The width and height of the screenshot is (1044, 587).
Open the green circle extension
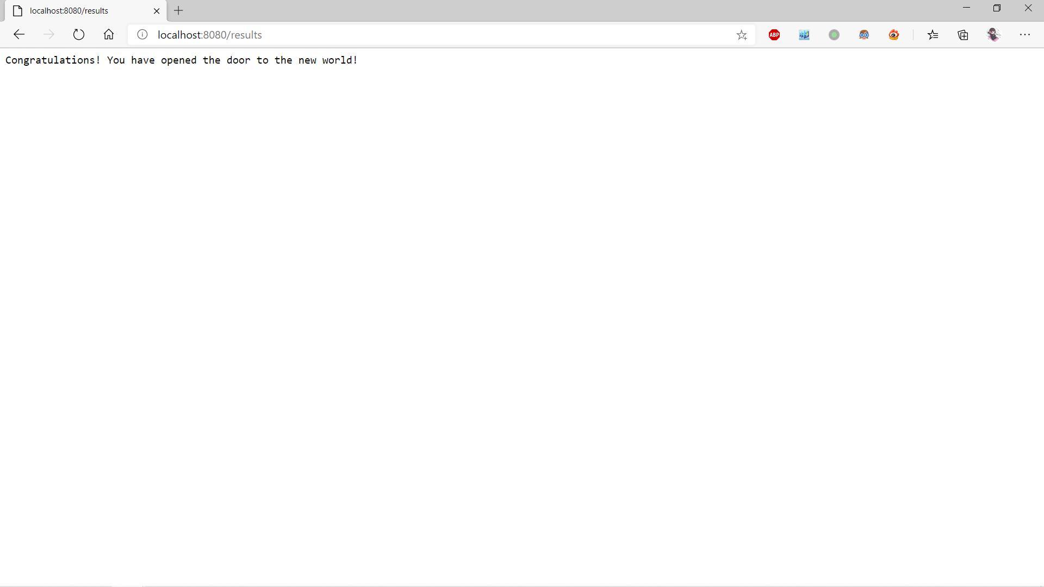pos(834,35)
